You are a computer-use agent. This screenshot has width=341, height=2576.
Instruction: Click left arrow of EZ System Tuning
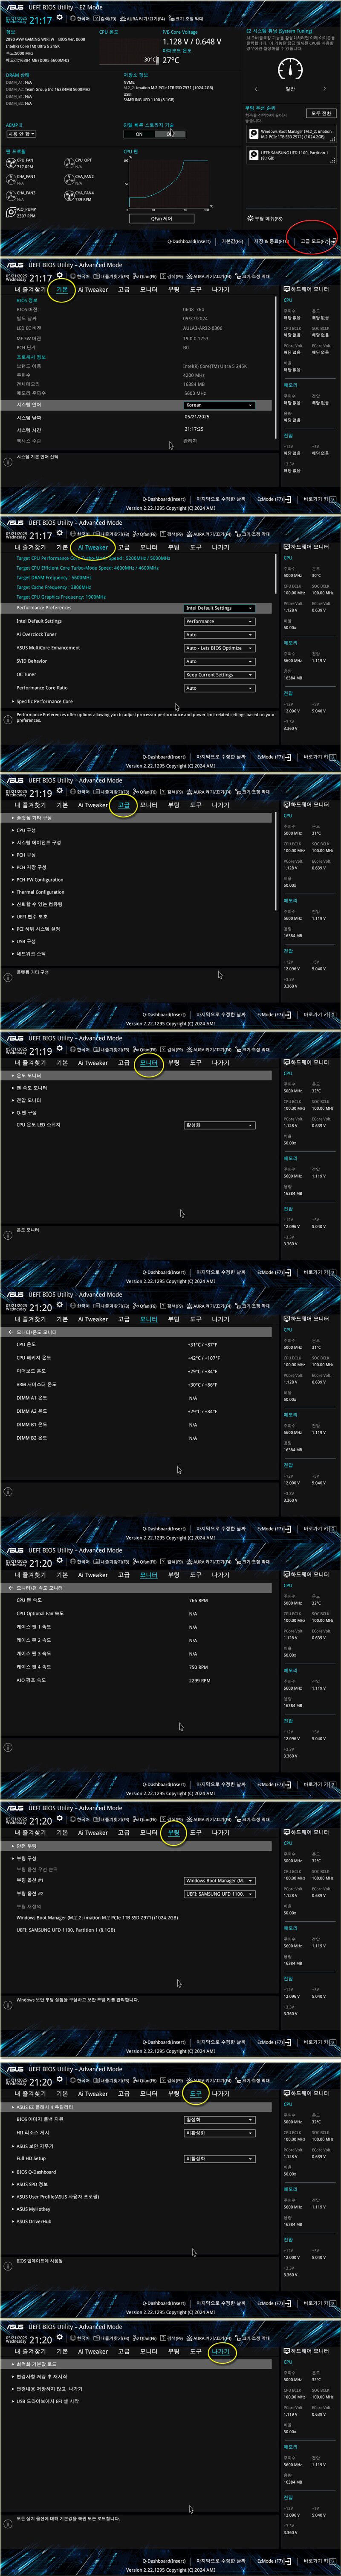tap(255, 89)
